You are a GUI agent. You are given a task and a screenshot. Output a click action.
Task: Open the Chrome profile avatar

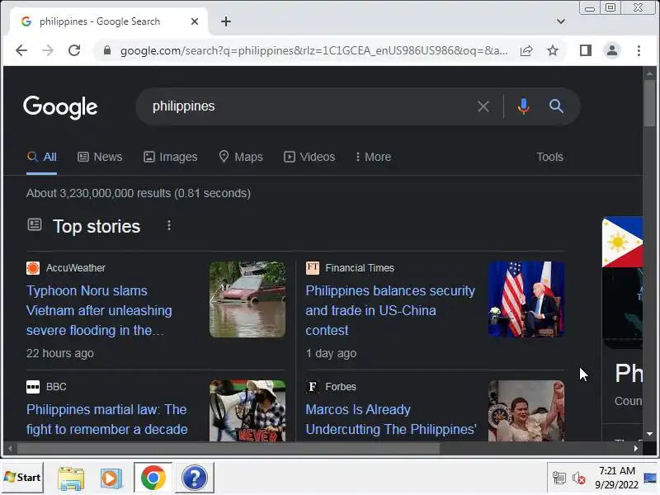(612, 50)
